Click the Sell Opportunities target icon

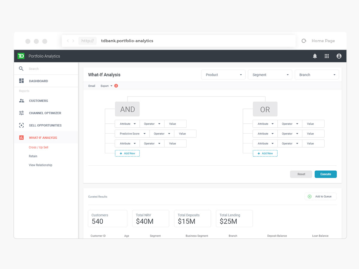click(x=22, y=125)
